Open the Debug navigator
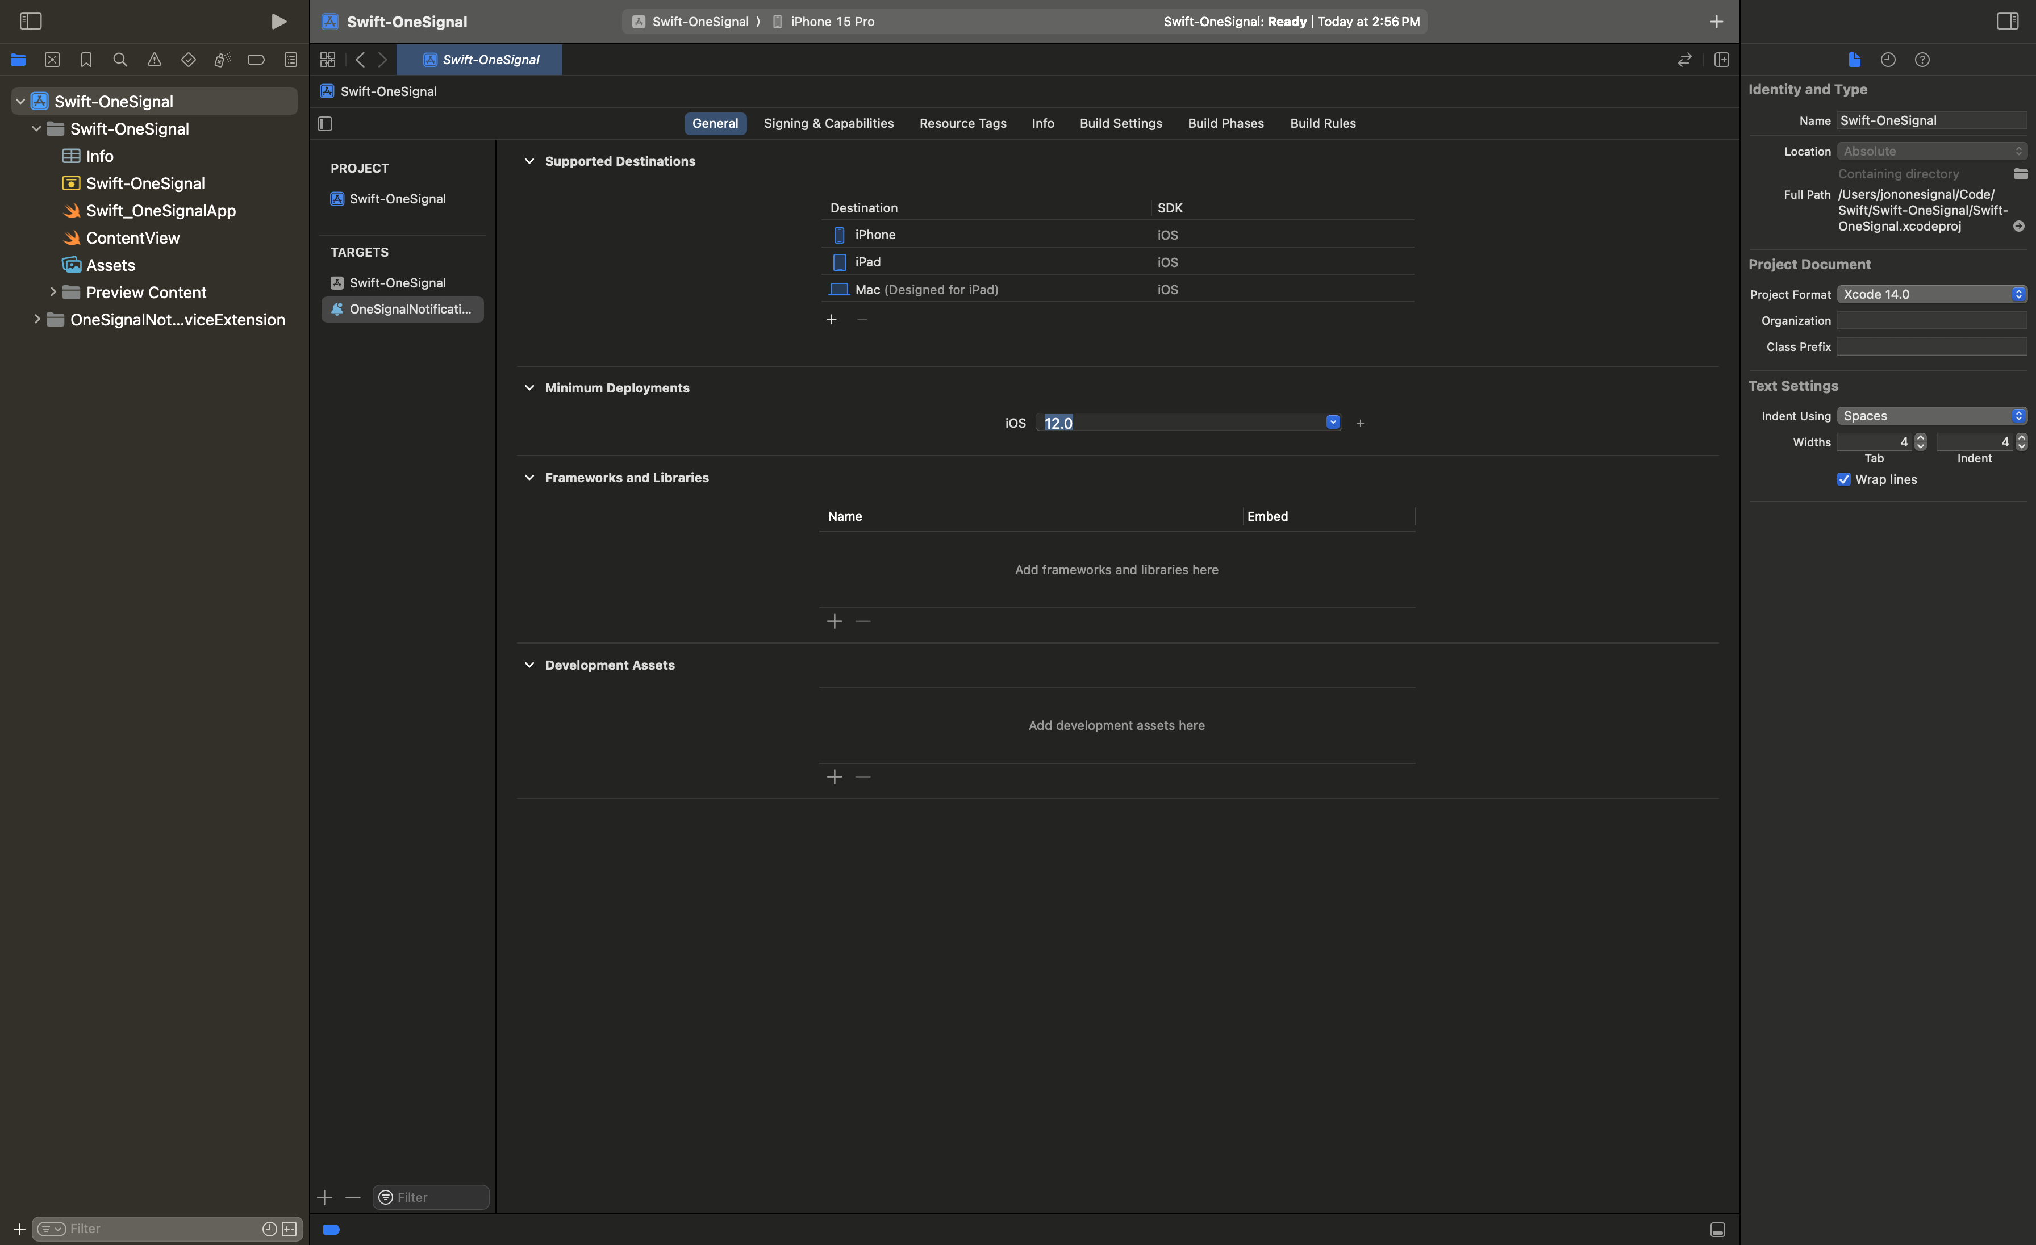The image size is (2036, 1245). pyautogui.click(x=222, y=60)
